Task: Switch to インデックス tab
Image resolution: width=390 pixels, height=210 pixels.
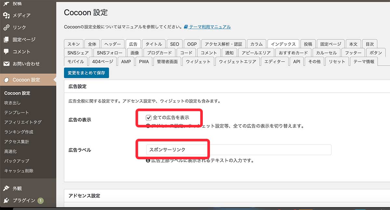Action: point(283,44)
